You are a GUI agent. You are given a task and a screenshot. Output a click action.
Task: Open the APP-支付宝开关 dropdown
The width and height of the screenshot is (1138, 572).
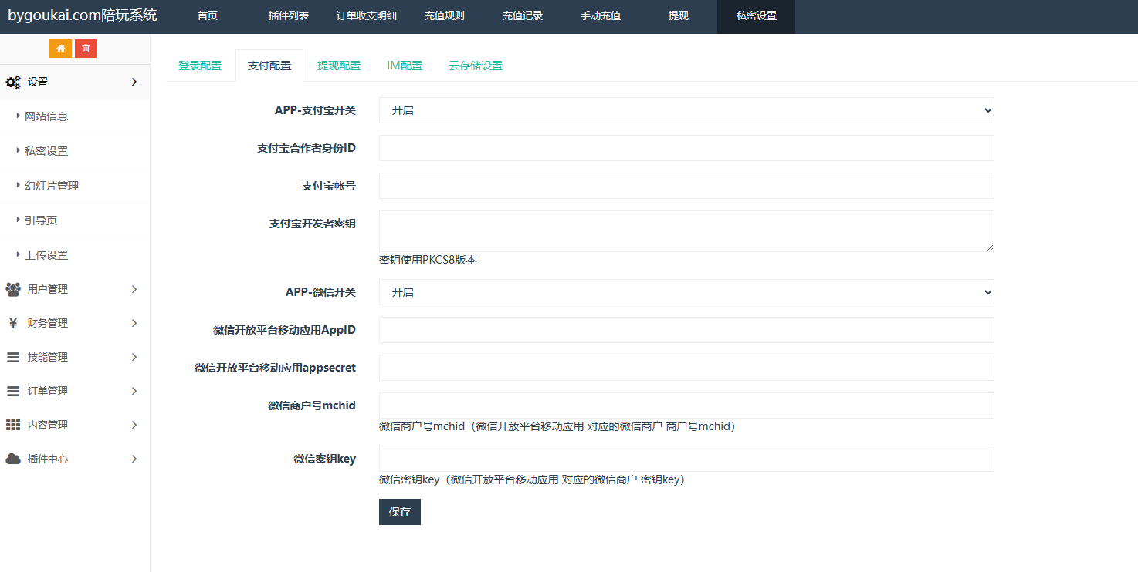coord(686,110)
